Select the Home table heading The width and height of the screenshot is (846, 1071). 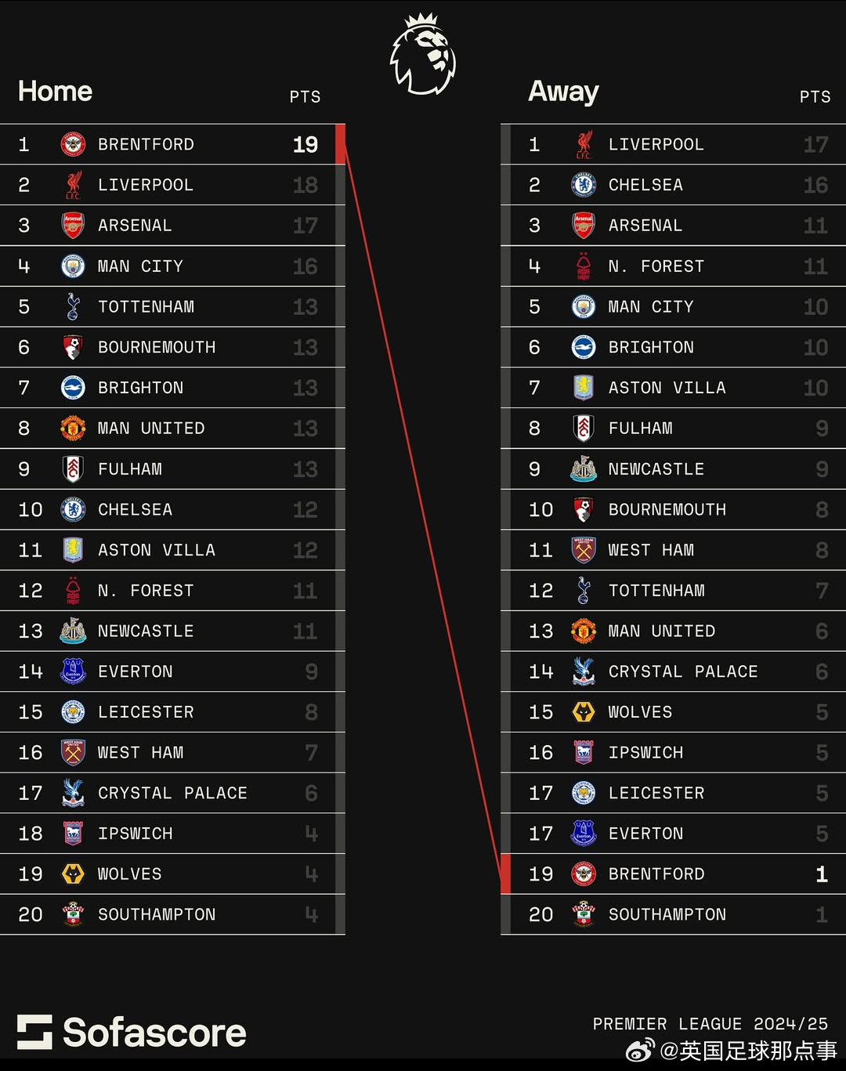tap(55, 92)
